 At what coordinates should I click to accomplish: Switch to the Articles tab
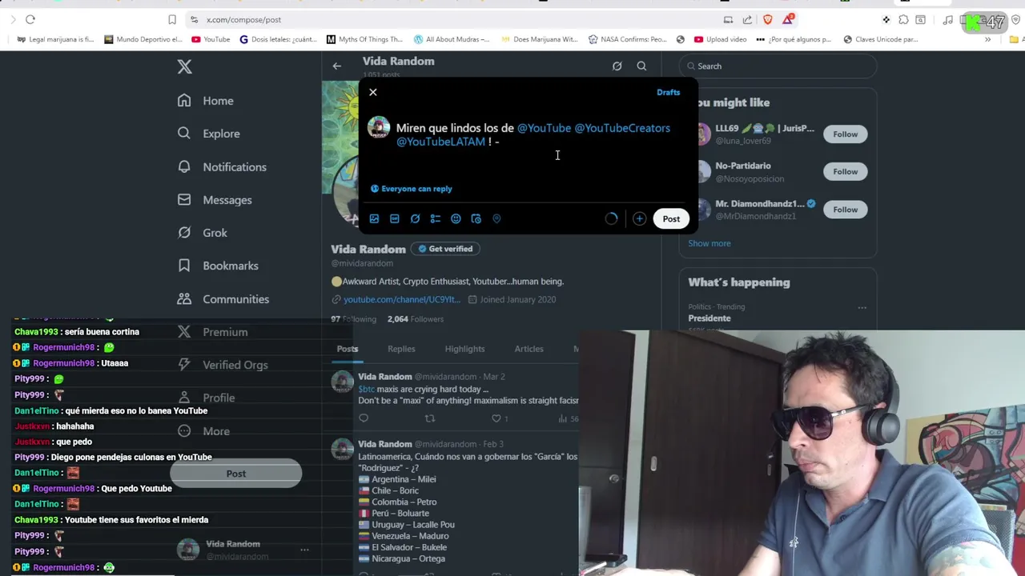click(x=529, y=349)
